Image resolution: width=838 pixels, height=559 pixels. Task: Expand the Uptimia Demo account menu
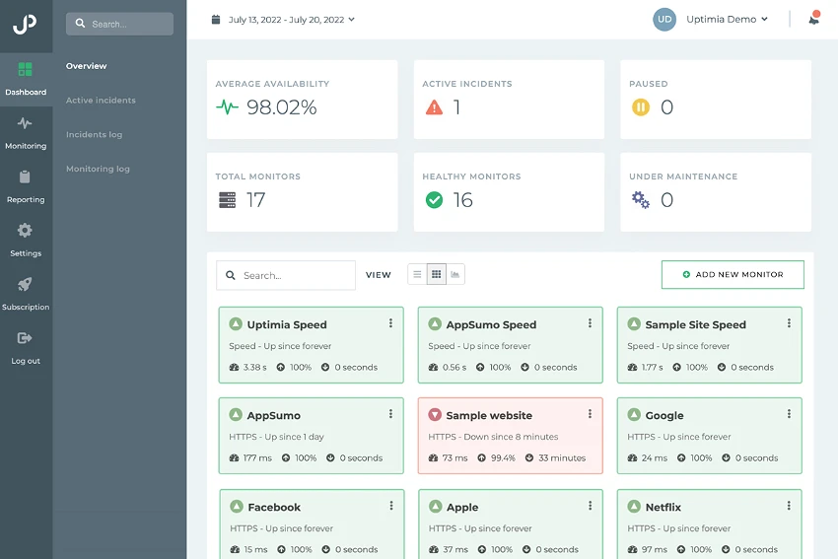coord(764,20)
